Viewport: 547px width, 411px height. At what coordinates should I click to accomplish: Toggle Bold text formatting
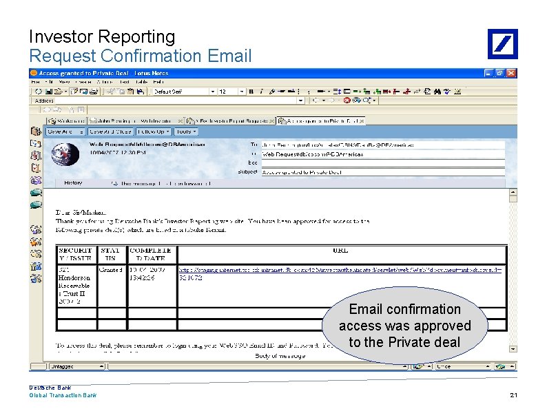251,92
